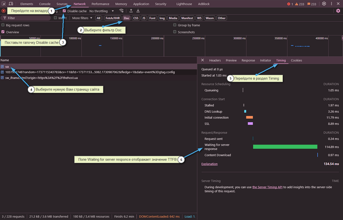Screen dimensions: 343x220
Task: Show the Response tab of request
Action: tap(248, 60)
